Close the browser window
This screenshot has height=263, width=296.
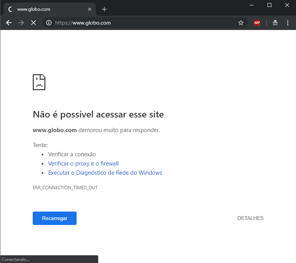287,5
